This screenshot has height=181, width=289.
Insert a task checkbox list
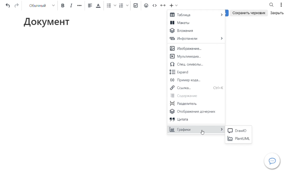[x=136, y=5]
